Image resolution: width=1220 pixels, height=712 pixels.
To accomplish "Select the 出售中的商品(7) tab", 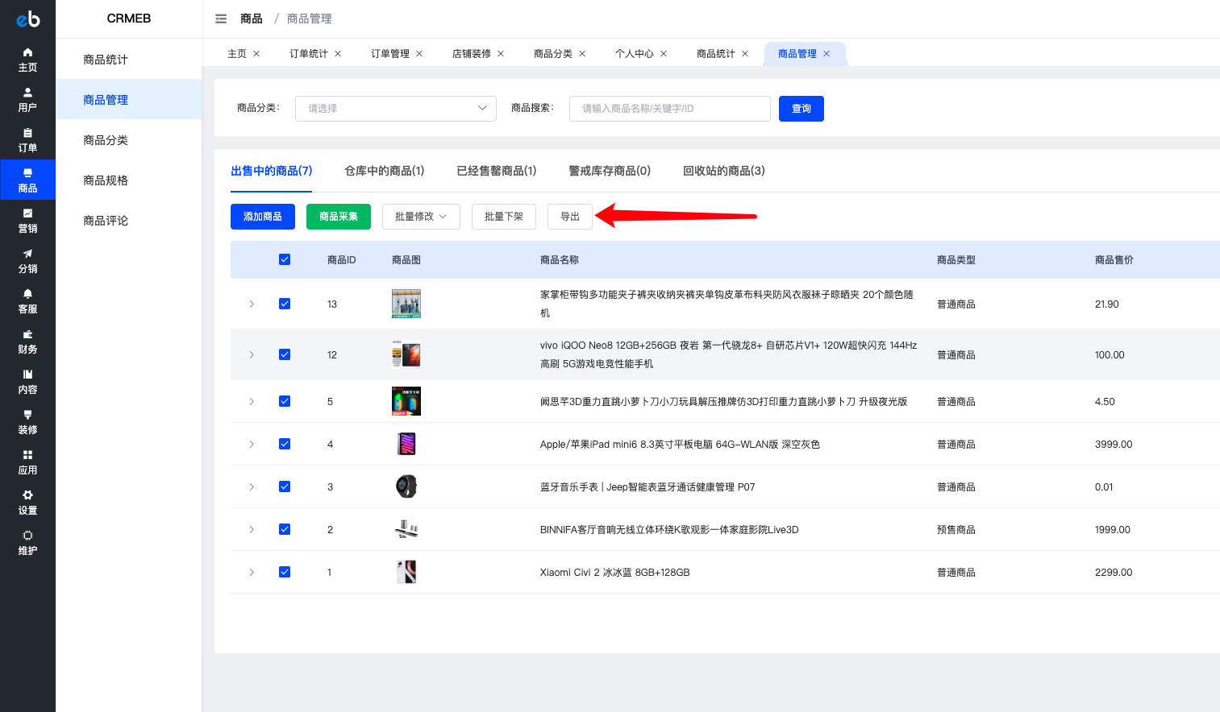I will tap(271, 171).
